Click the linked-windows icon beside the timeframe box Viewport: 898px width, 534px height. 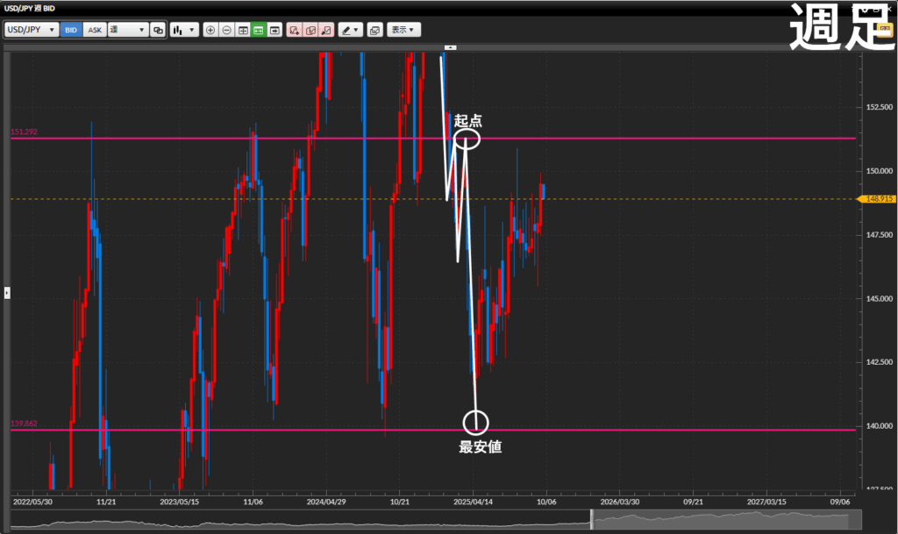point(158,30)
